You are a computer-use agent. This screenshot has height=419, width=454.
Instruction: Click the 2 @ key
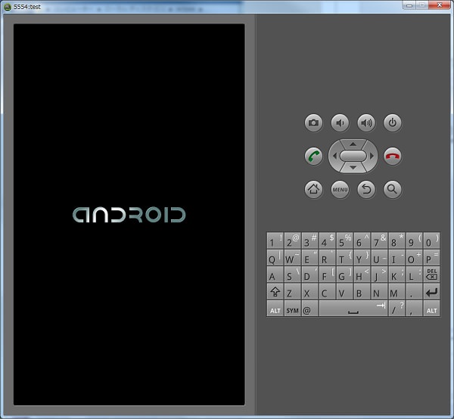(292, 241)
